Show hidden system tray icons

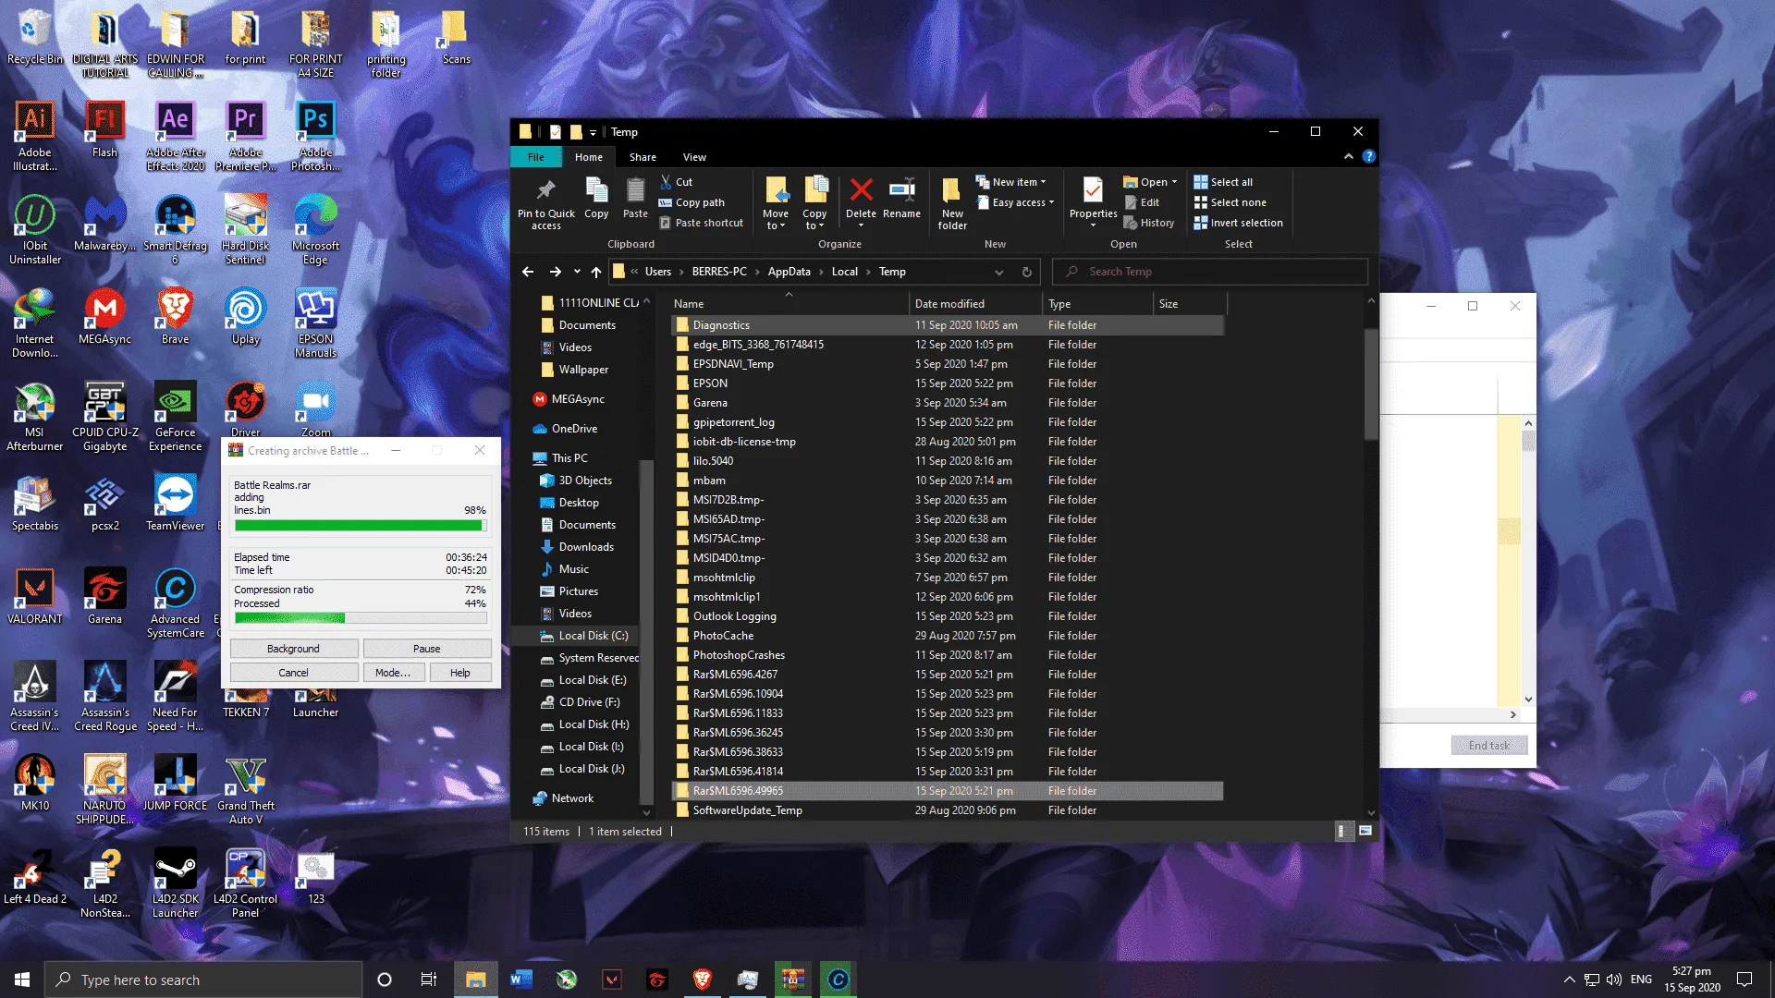pos(1569,980)
